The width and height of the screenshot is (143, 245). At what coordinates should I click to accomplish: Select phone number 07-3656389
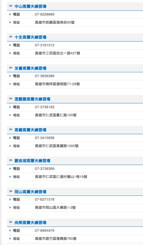pos(45,76)
